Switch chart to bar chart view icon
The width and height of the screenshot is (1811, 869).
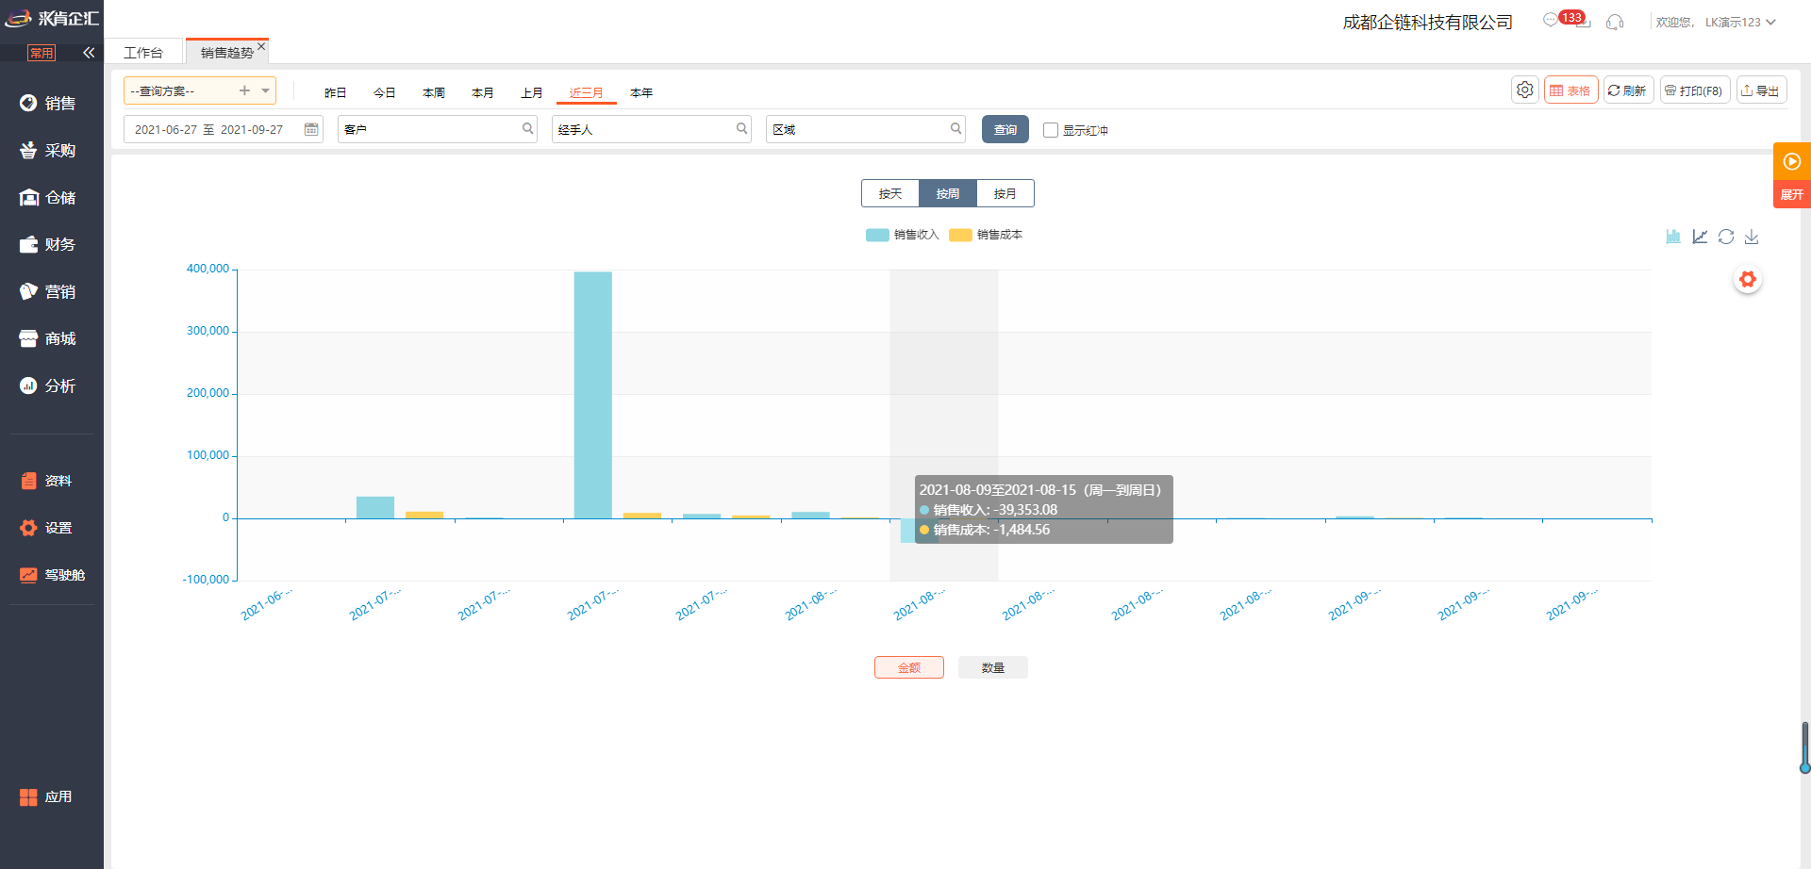tap(1673, 237)
